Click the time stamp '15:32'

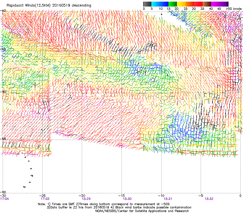[x=209, y=199]
